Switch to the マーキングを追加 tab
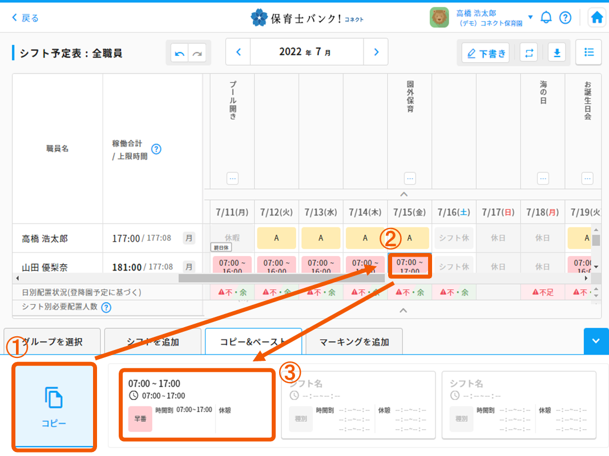 click(x=354, y=342)
